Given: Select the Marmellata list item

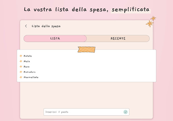Looking at the screenshot, I should click(31, 77).
